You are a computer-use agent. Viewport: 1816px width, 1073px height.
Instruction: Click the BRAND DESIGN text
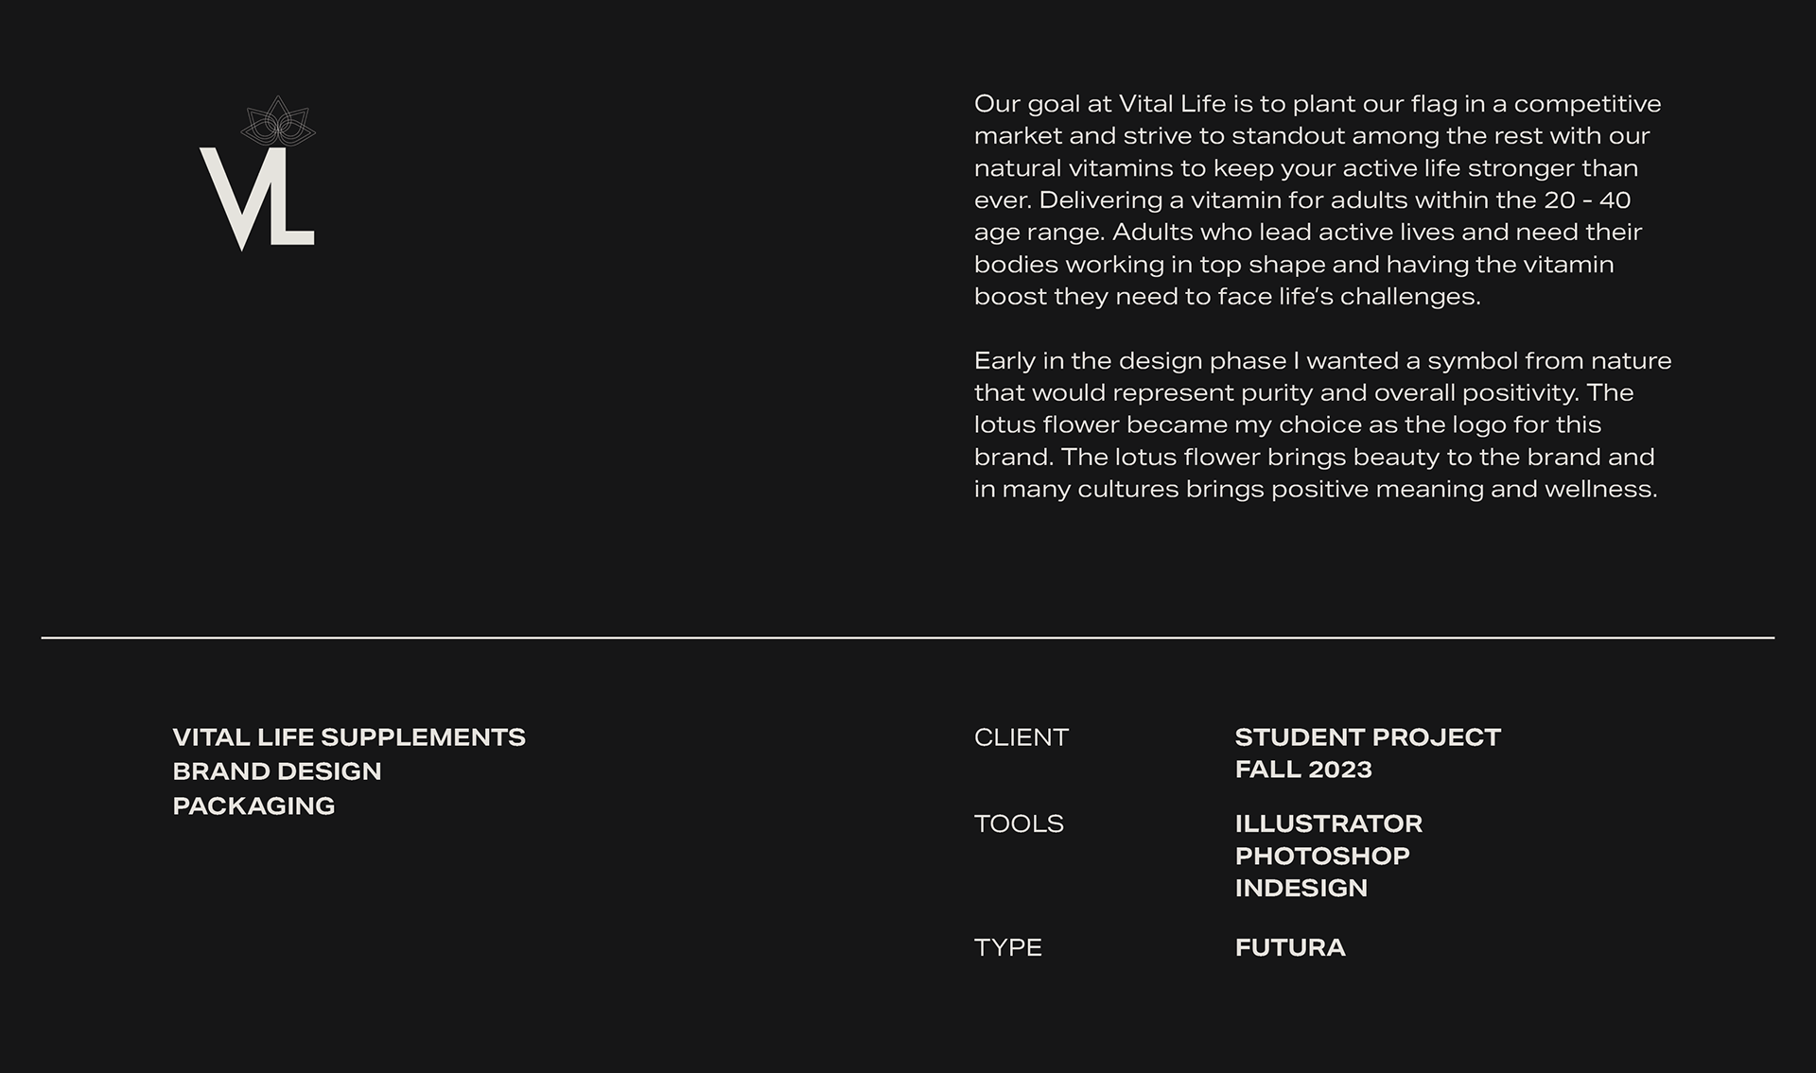coord(276,771)
